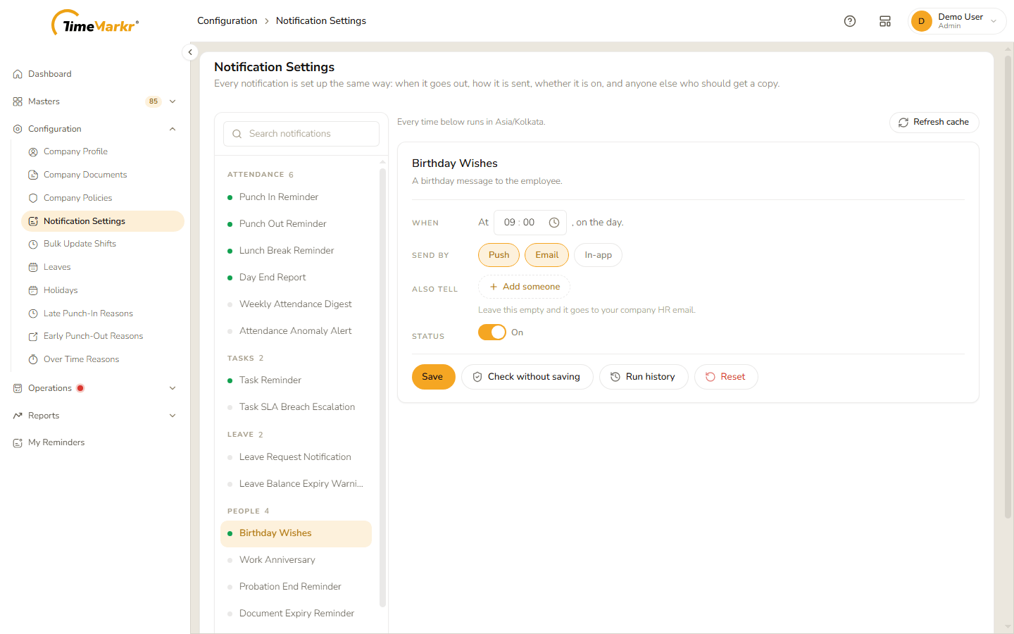Click the Company Profile icon
The height and width of the screenshot is (634, 1014).
pyautogui.click(x=33, y=151)
